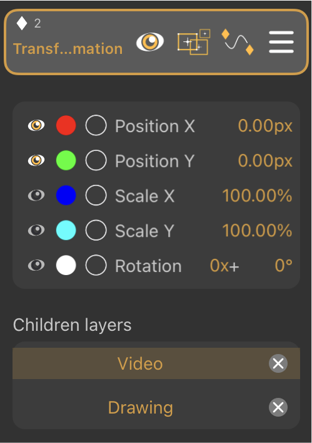Screen dimensions: 312x443
Task: Show the Scale Y curve eye
Action: pos(36,230)
